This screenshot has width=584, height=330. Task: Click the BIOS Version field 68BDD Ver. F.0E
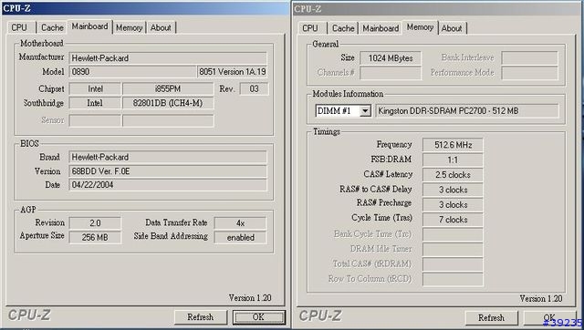pyautogui.click(x=168, y=171)
